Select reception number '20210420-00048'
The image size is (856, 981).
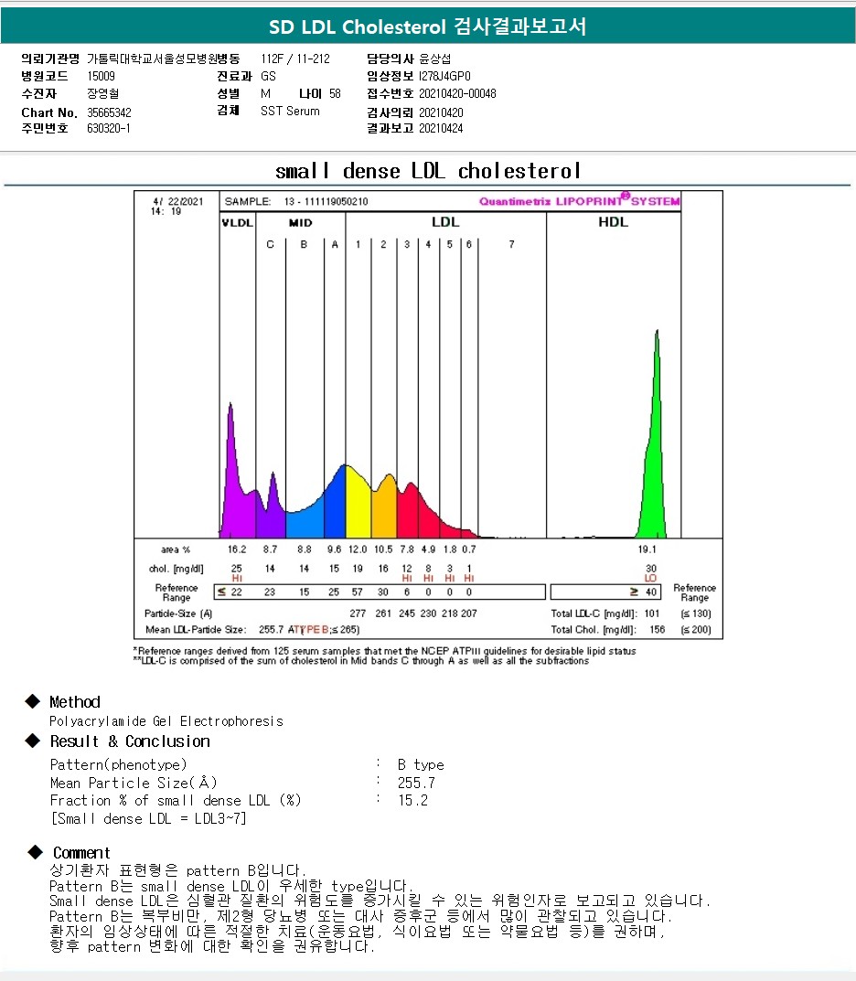click(x=457, y=94)
